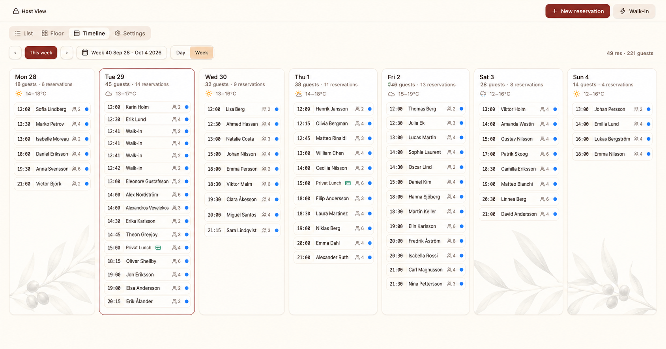Open Camilla Eriksson's 18:30 reservation
The width and height of the screenshot is (666, 349).
[519, 169]
